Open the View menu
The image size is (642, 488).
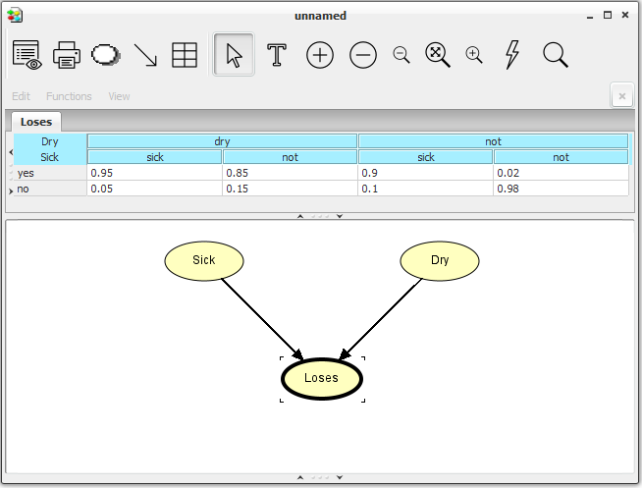point(119,96)
